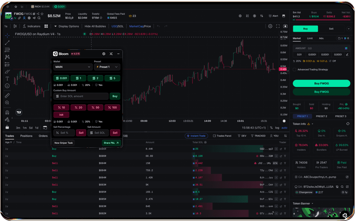Switch to the Positions tab
This screenshot has height=221, width=355.
[26, 136]
